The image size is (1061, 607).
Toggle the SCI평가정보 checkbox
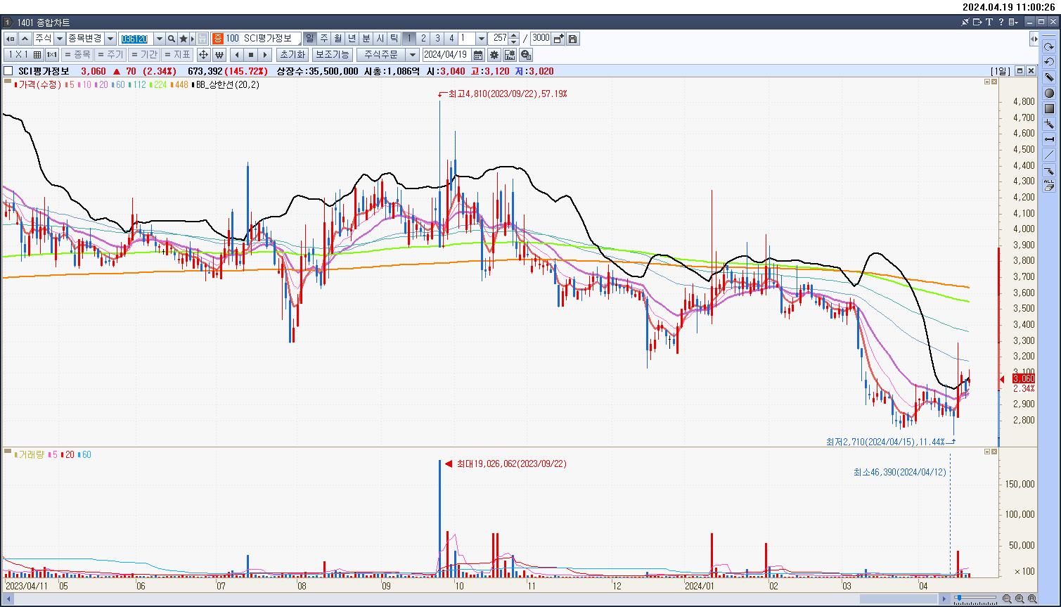click(8, 71)
